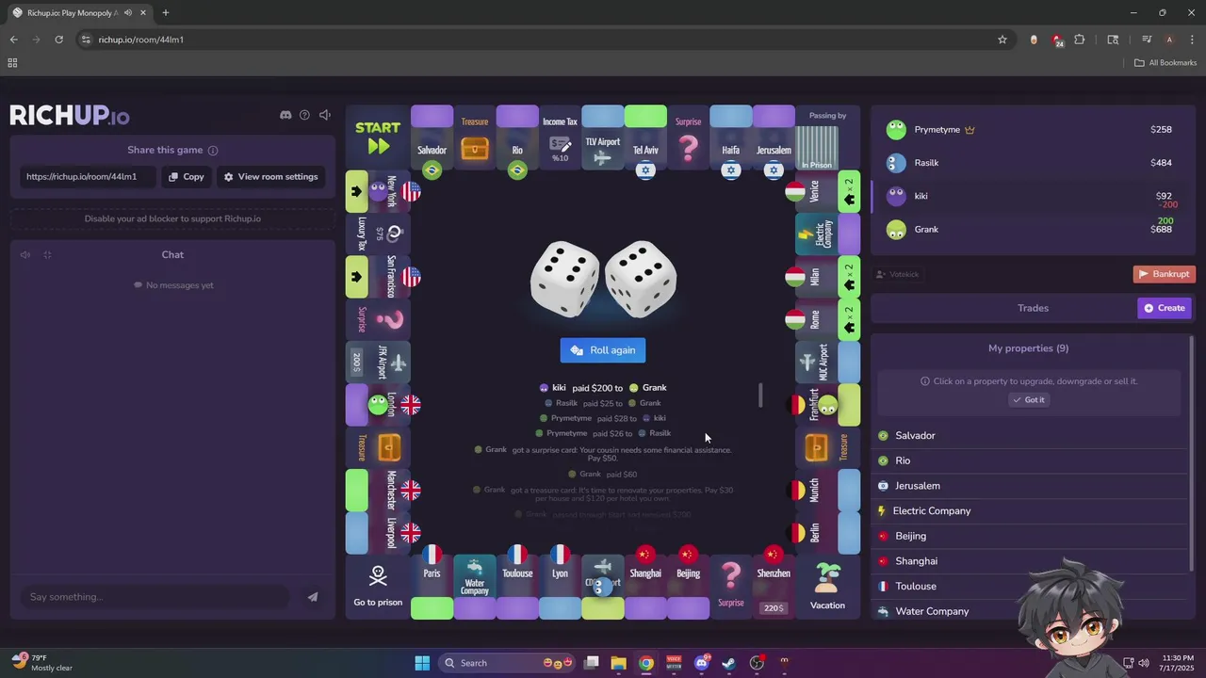
Task: Click the Share this game info icon
Action: (x=213, y=151)
